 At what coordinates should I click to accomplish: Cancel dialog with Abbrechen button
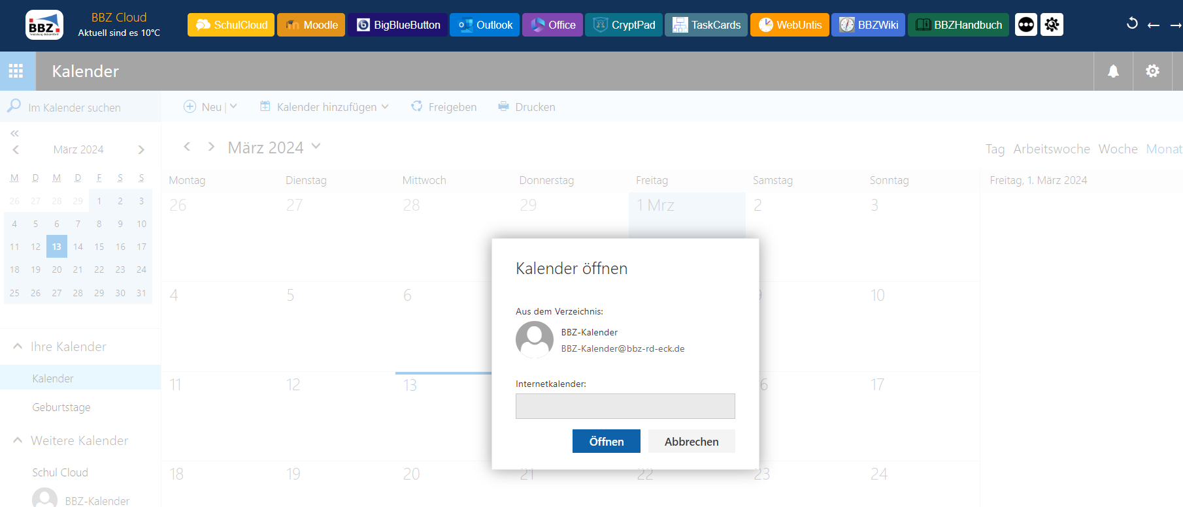tap(691, 441)
